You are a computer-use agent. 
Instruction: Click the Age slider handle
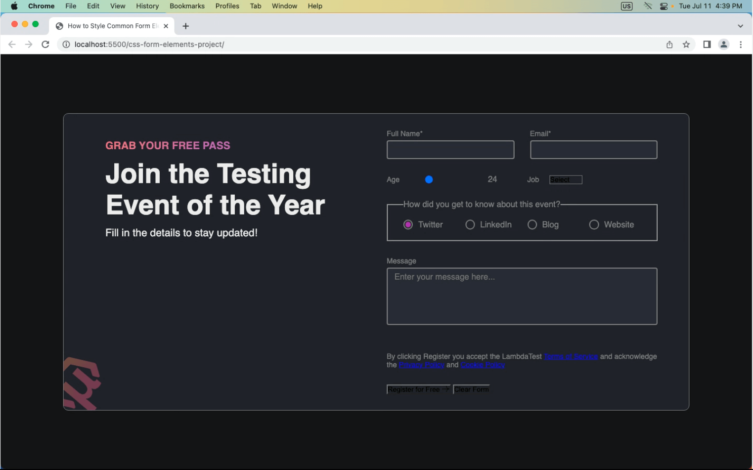tap(429, 180)
